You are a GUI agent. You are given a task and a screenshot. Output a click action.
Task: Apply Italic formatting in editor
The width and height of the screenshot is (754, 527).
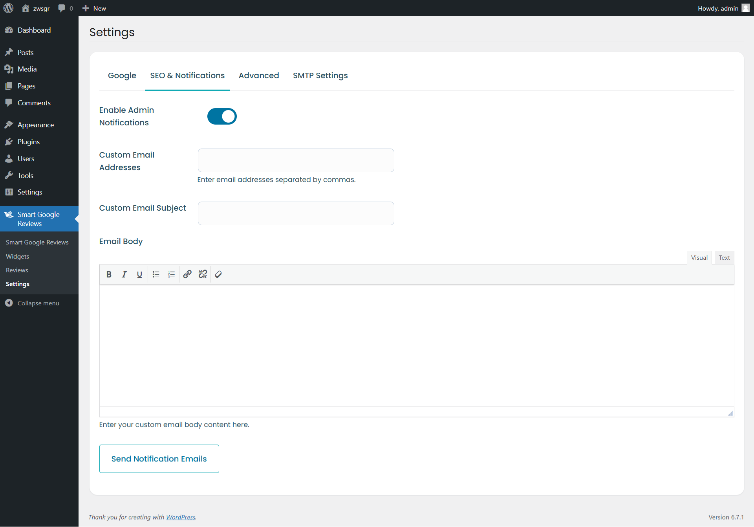click(124, 274)
